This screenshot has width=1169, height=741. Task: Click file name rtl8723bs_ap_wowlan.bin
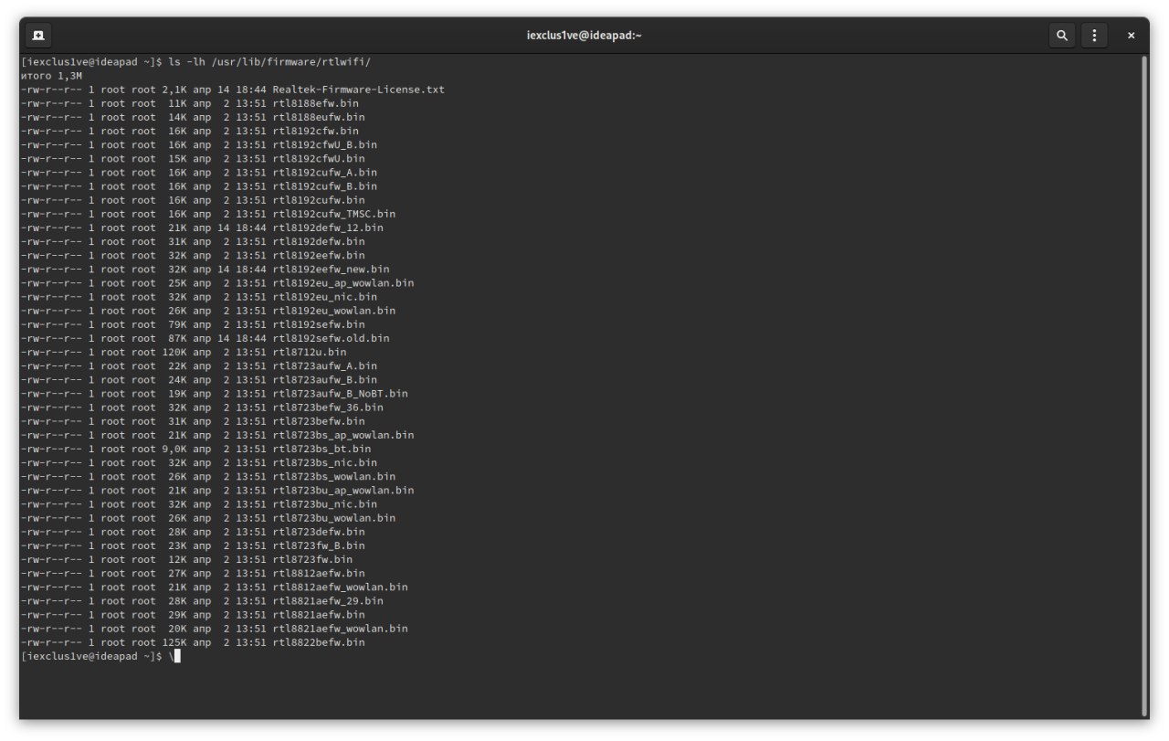[342, 435]
